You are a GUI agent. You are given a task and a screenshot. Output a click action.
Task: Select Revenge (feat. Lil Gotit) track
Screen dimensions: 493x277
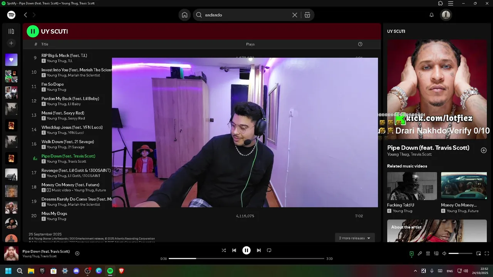[x=76, y=170]
